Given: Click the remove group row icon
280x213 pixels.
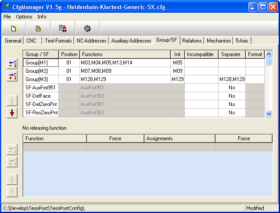Looking at the screenshot, I should 12,64.
